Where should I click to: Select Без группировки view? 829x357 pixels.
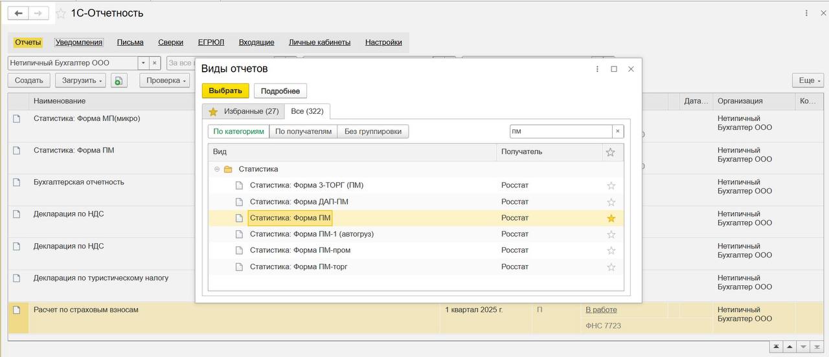coord(373,131)
